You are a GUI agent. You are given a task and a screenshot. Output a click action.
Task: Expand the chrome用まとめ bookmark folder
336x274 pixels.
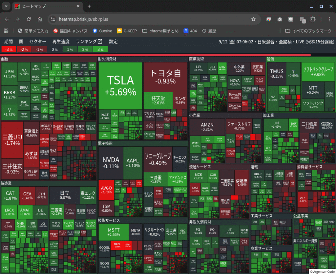point(160,31)
